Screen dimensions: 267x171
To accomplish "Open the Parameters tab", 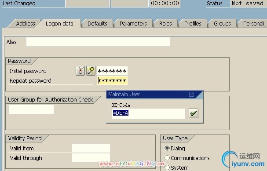I will point(133,23).
